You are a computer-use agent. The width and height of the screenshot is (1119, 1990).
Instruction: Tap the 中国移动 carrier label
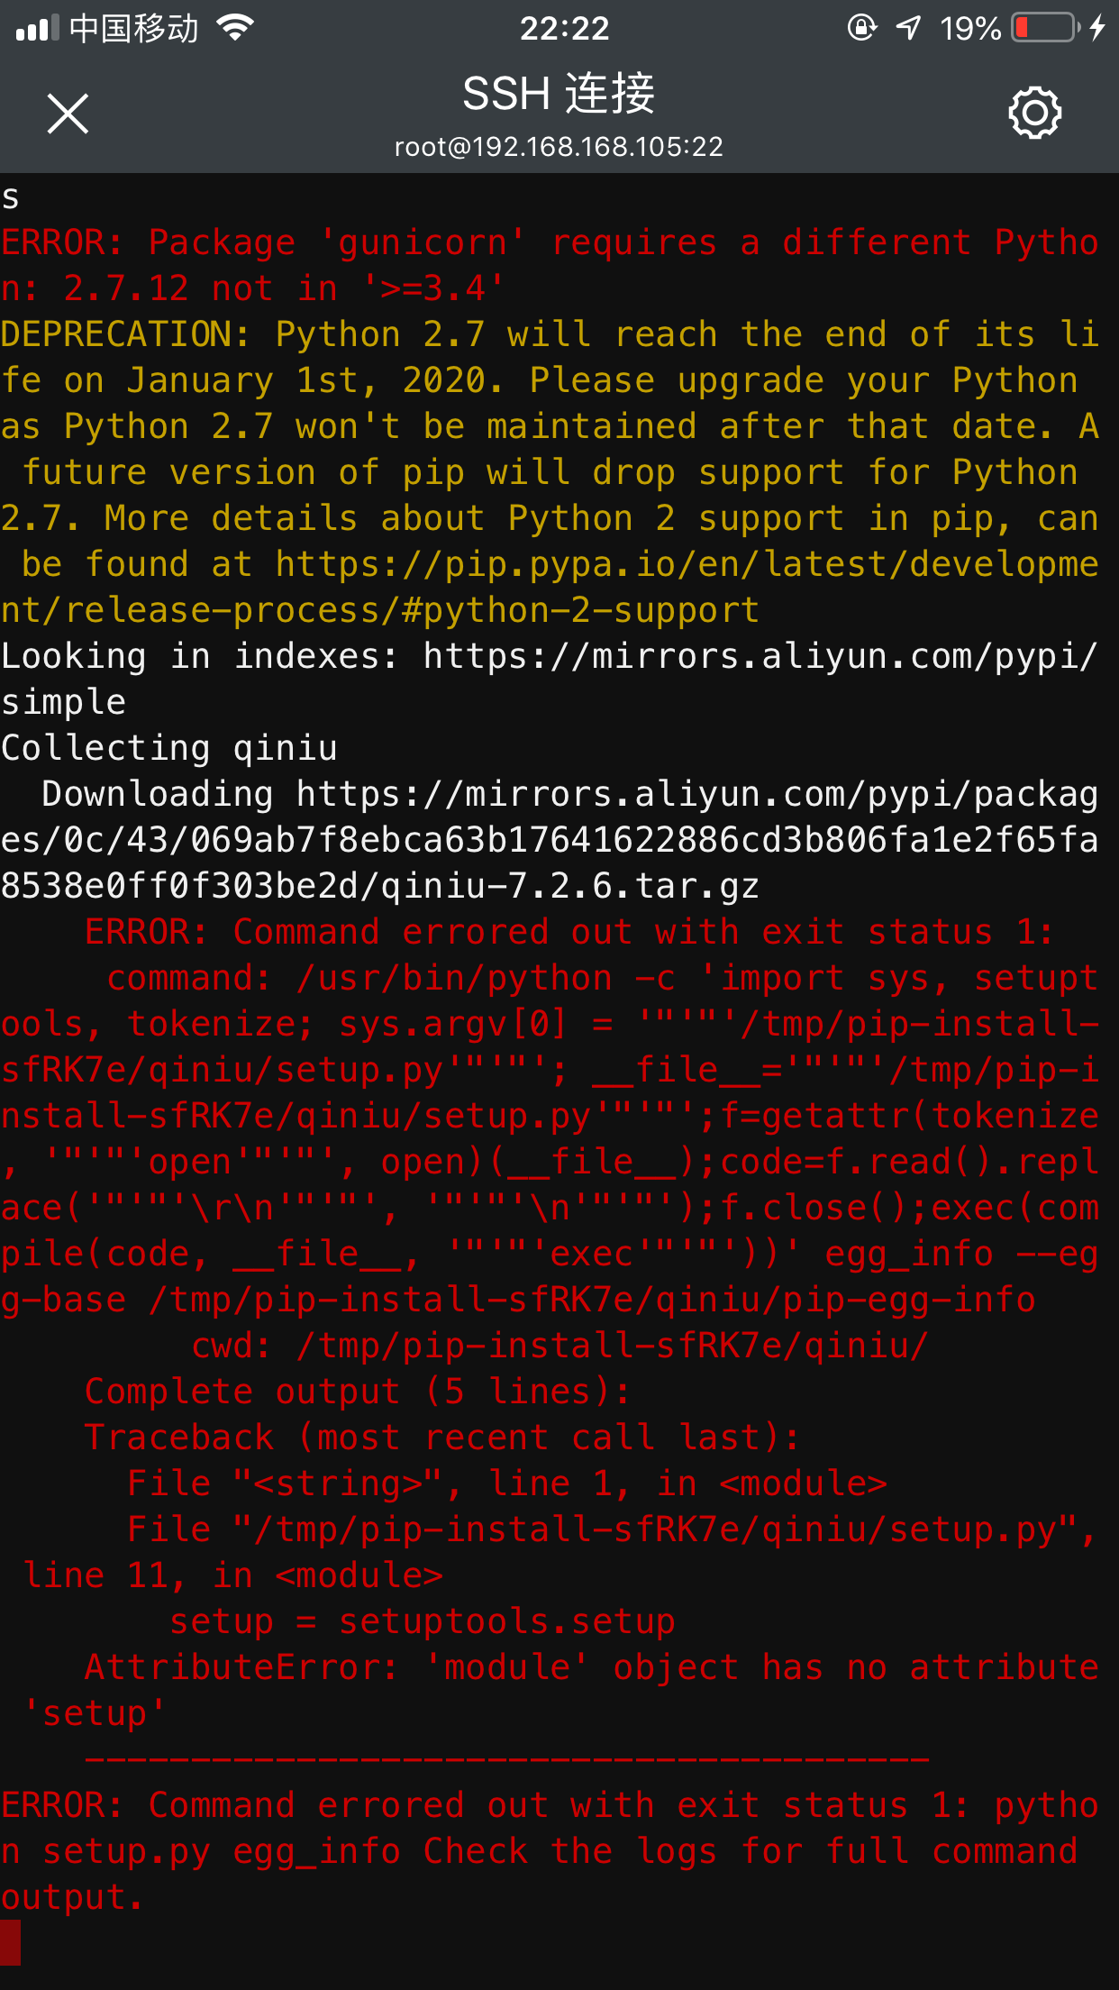133,28
